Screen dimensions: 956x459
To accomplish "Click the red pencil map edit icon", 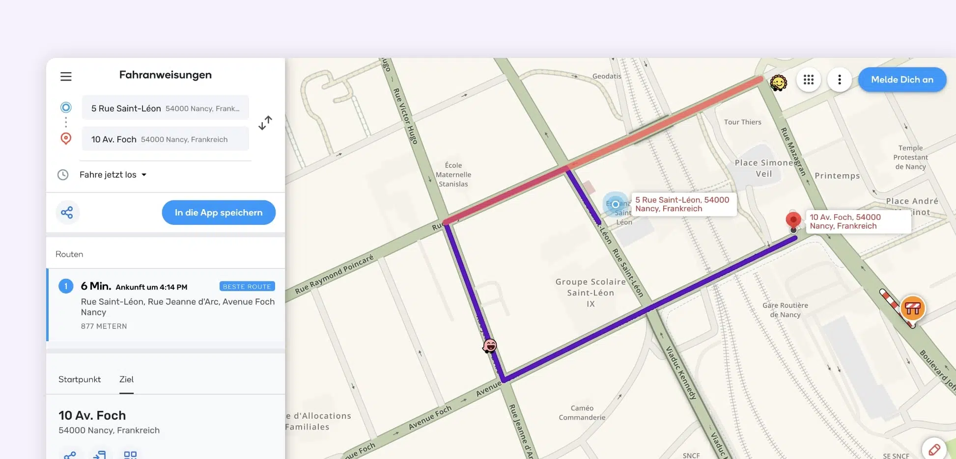I will pos(934,449).
